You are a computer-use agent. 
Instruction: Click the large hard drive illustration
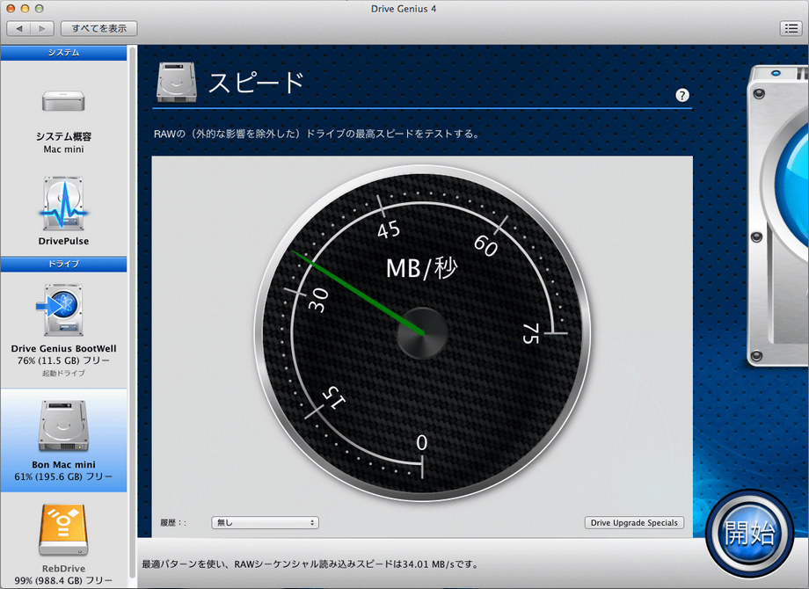(778, 215)
